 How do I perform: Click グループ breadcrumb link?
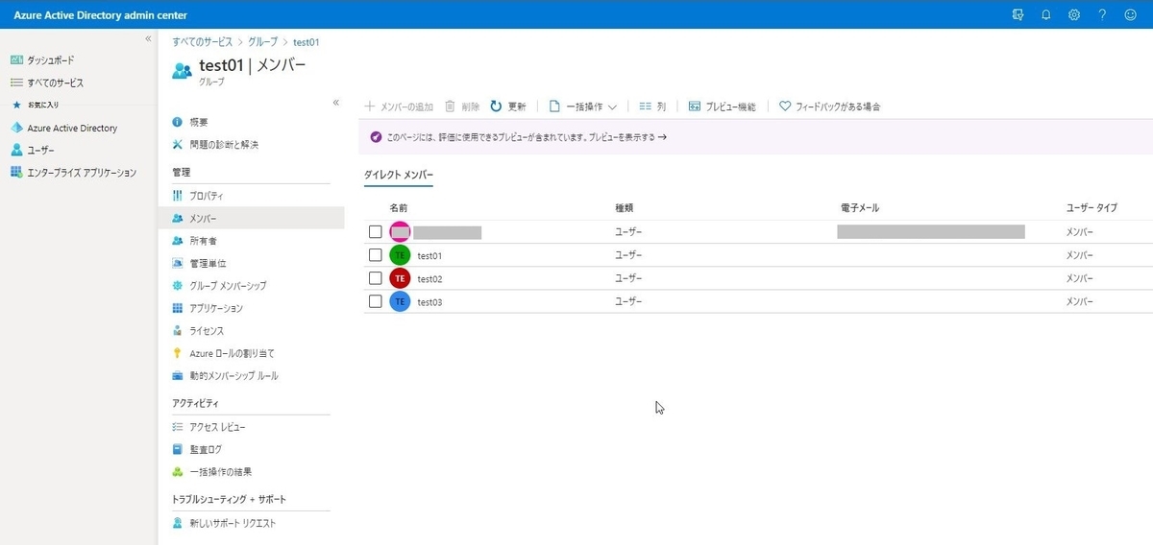click(261, 42)
